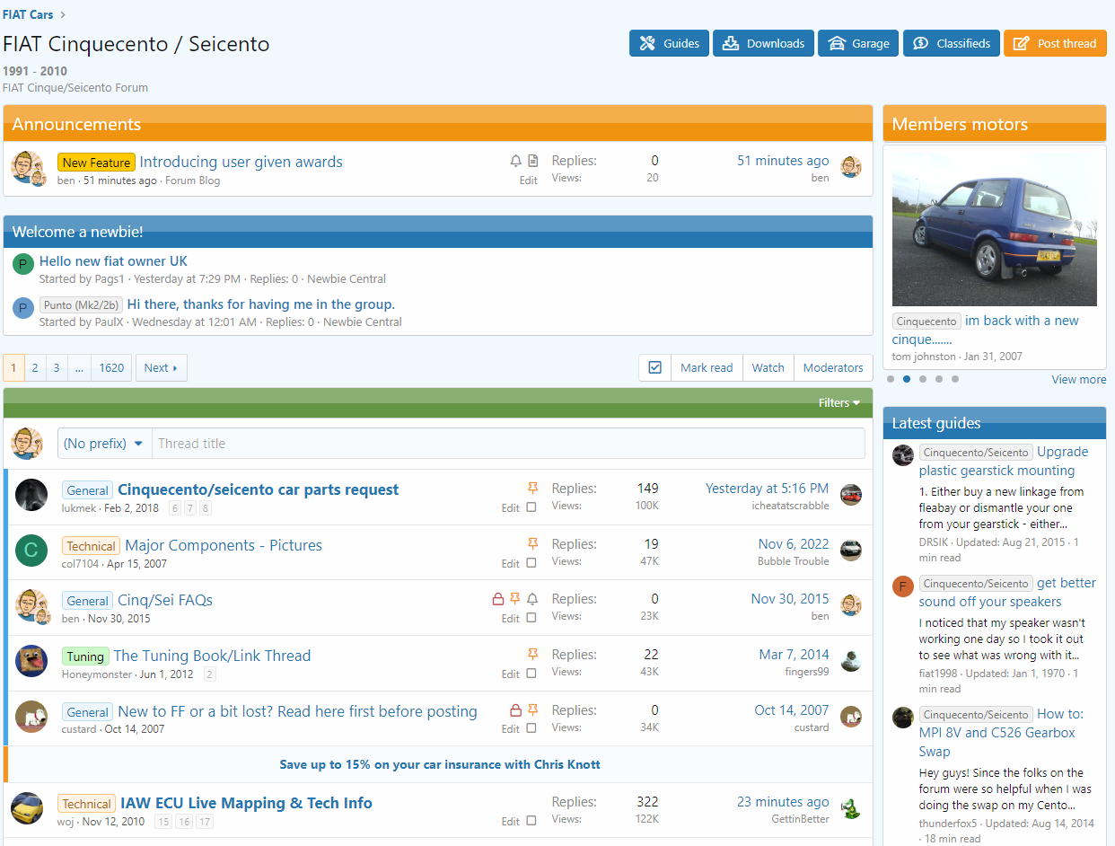
Task: Click the Thread title input field
Action: 507,444
